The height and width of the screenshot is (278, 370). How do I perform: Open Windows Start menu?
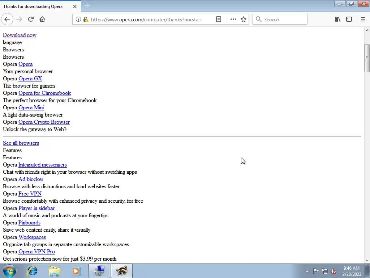[x=10, y=271]
